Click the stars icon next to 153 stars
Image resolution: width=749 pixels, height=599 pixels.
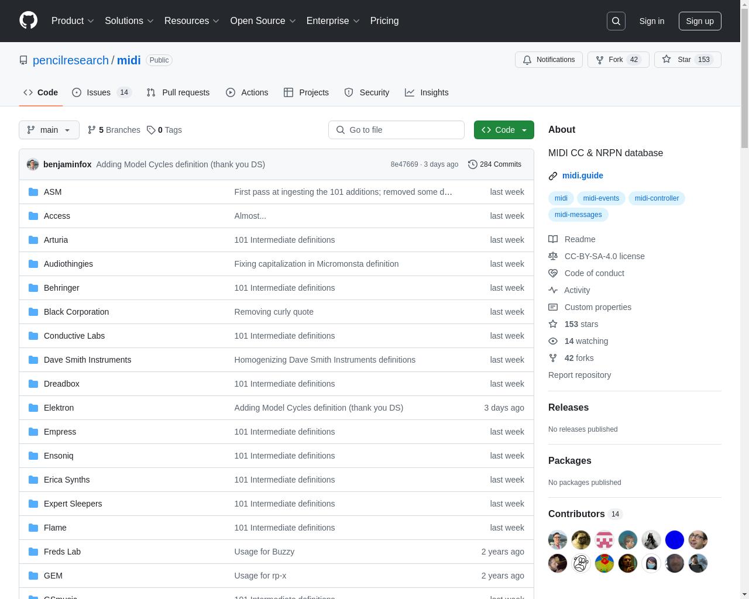coord(553,324)
